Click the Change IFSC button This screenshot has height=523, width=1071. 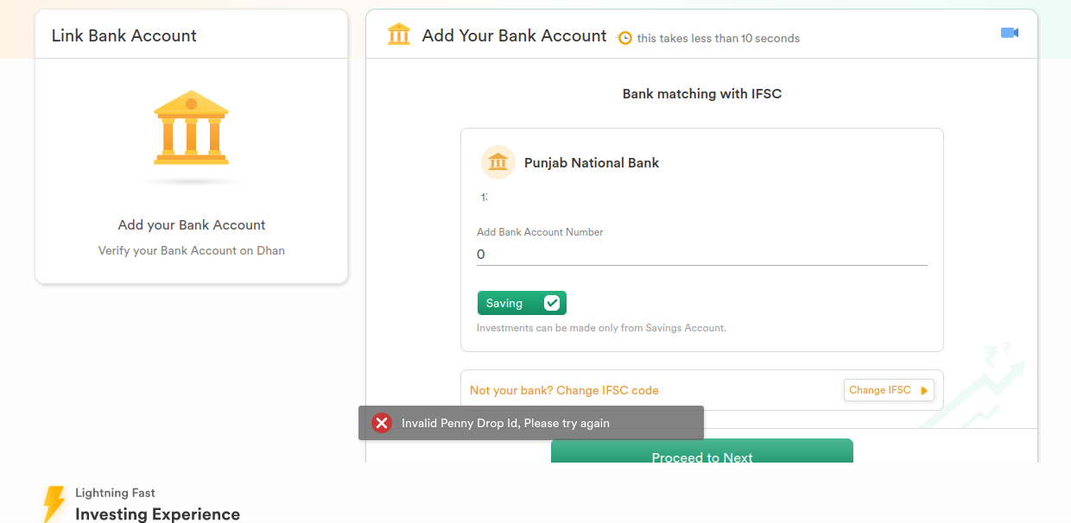point(889,390)
